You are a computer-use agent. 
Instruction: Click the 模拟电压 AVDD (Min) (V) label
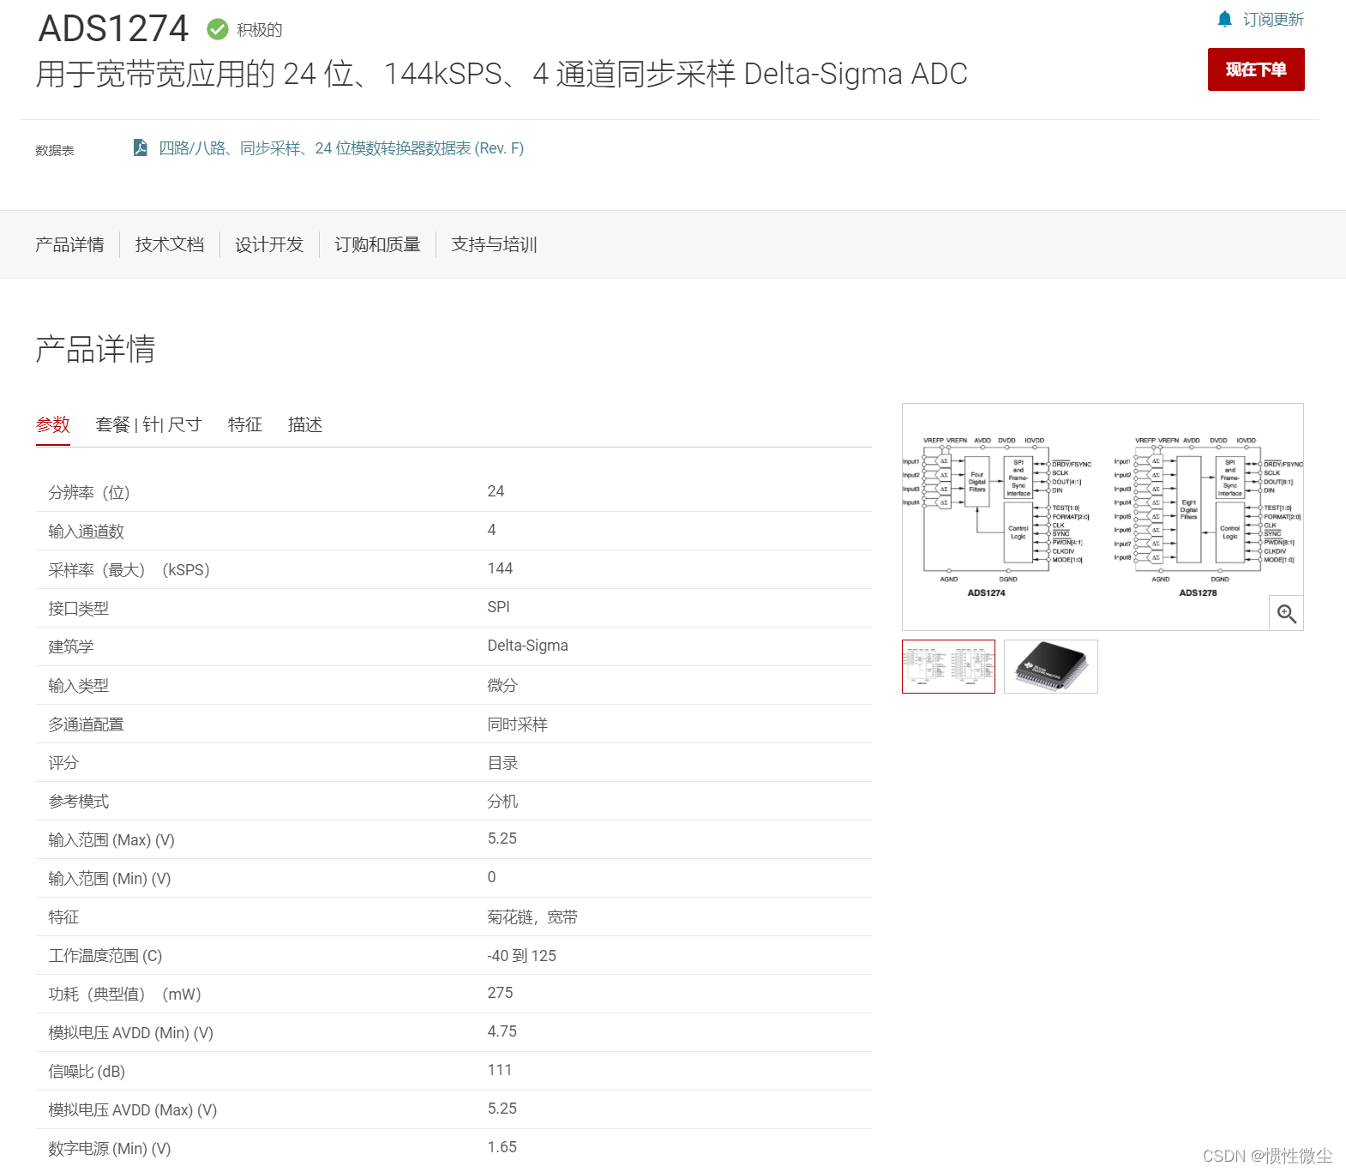131,1032
